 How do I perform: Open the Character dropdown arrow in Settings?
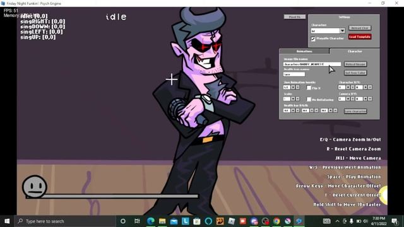point(342,31)
